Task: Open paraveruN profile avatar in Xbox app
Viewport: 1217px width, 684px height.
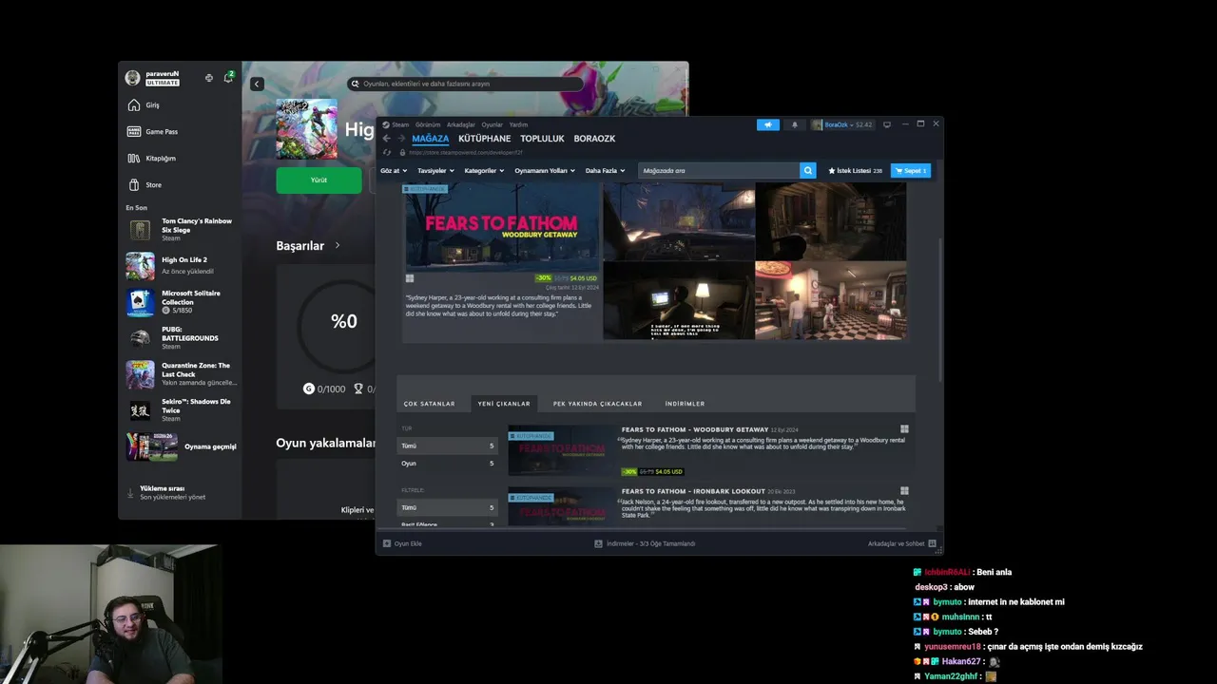Action: tap(132, 78)
